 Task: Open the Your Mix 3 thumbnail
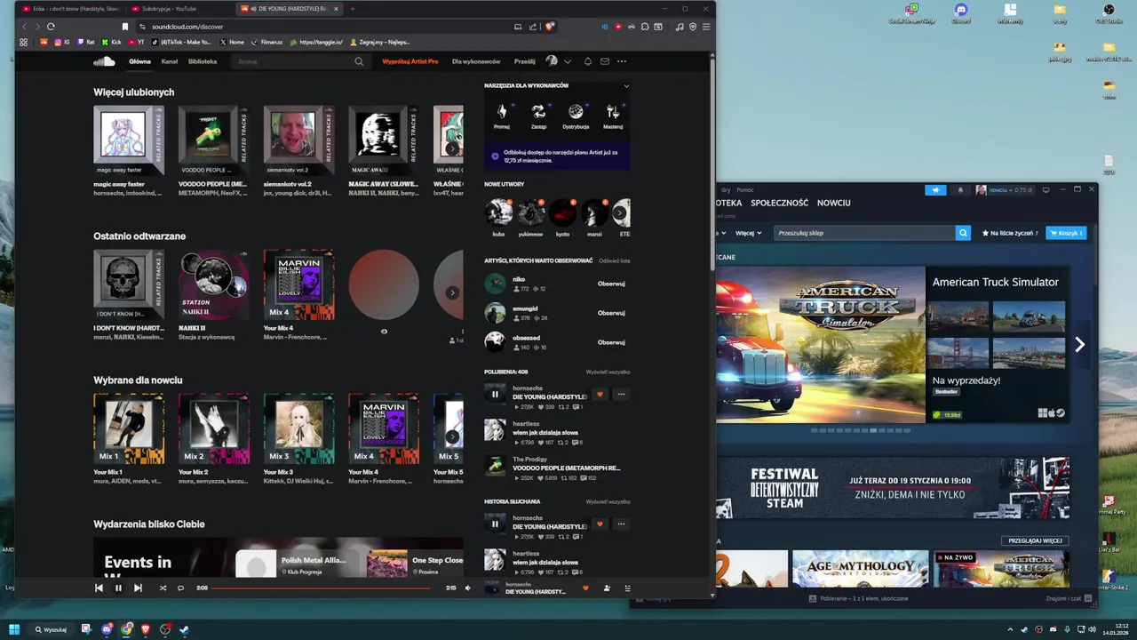click(298, 428)
